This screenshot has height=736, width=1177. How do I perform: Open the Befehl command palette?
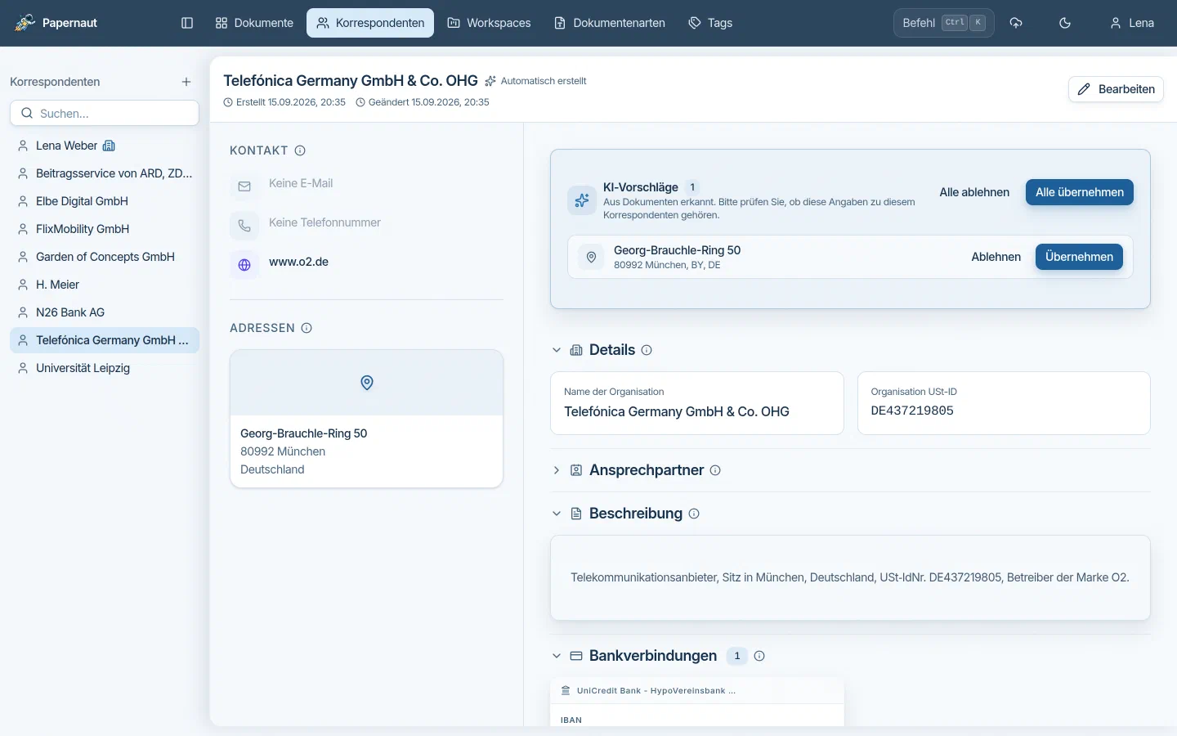click(x=944, y=23)
